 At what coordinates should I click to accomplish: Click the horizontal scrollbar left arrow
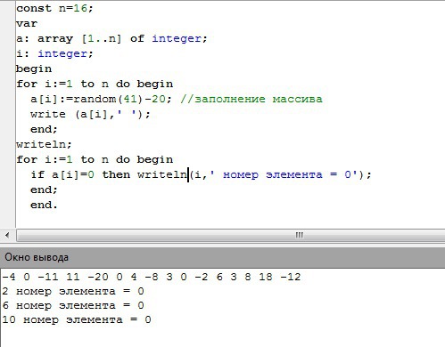[x=7, y=236]
